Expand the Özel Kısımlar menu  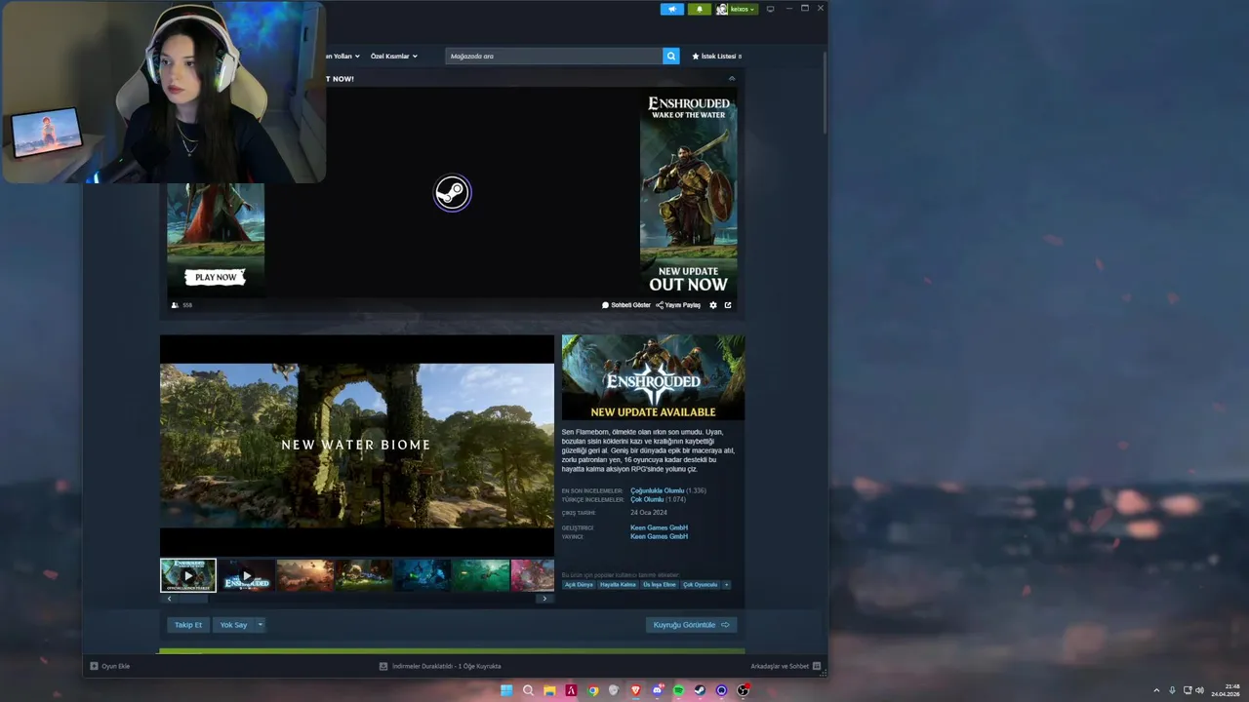tap(394, 57)
